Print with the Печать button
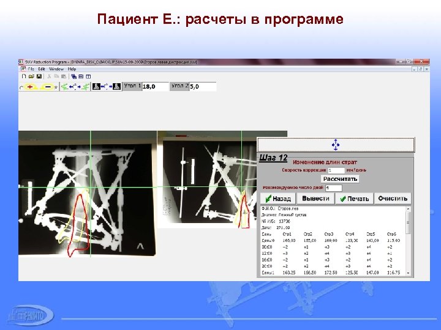 pos(354,199)
